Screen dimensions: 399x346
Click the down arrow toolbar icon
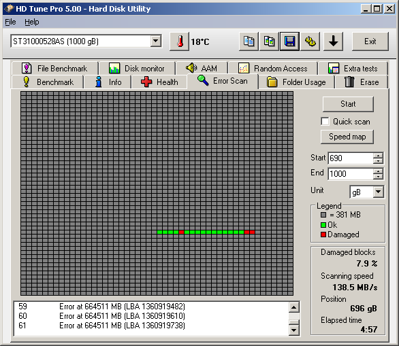pos(333,41)
